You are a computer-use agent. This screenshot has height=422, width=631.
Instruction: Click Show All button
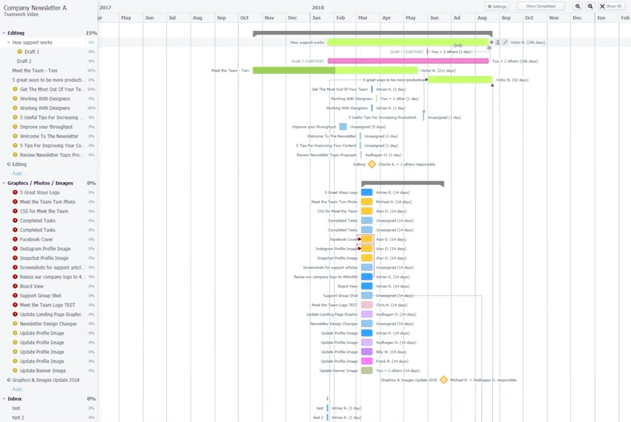611,6
